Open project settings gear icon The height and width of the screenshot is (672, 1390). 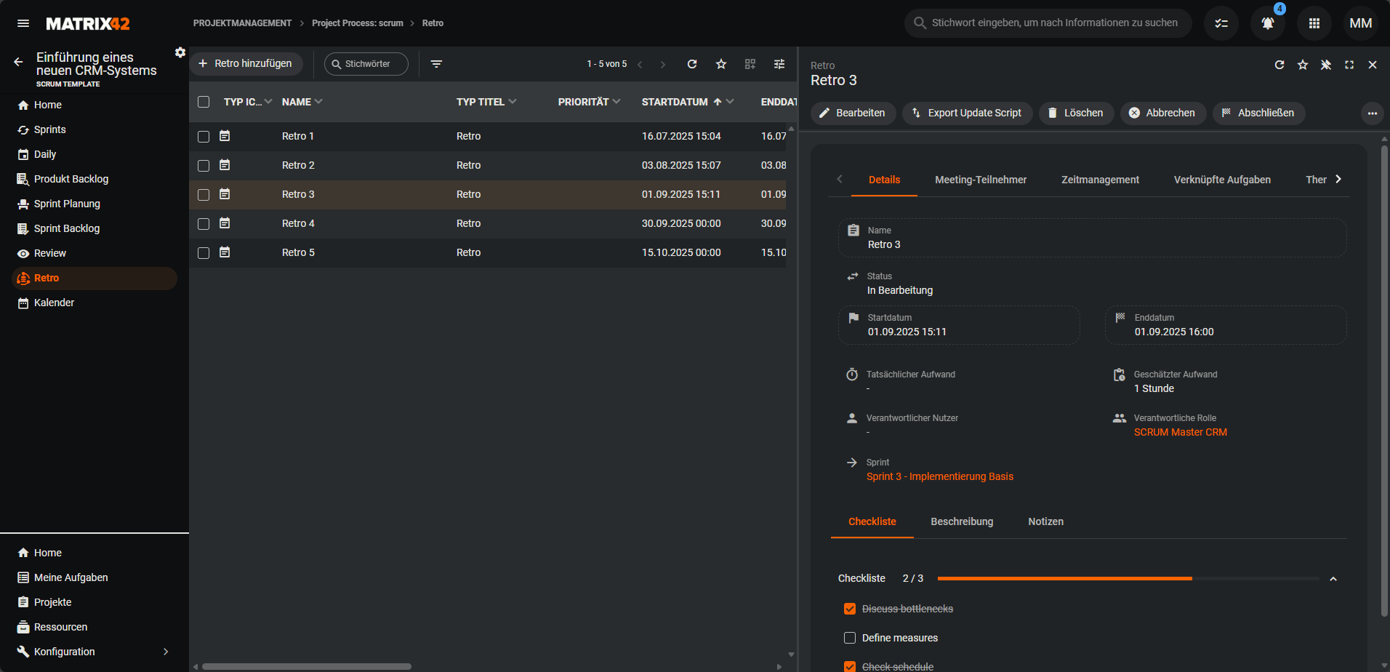tap(180, 52)
